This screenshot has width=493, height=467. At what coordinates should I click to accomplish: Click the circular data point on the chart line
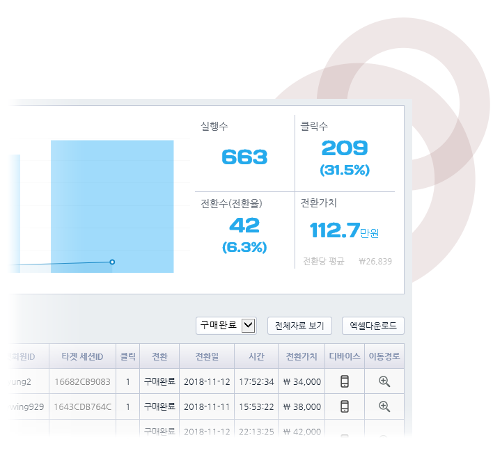coord(112,262)
